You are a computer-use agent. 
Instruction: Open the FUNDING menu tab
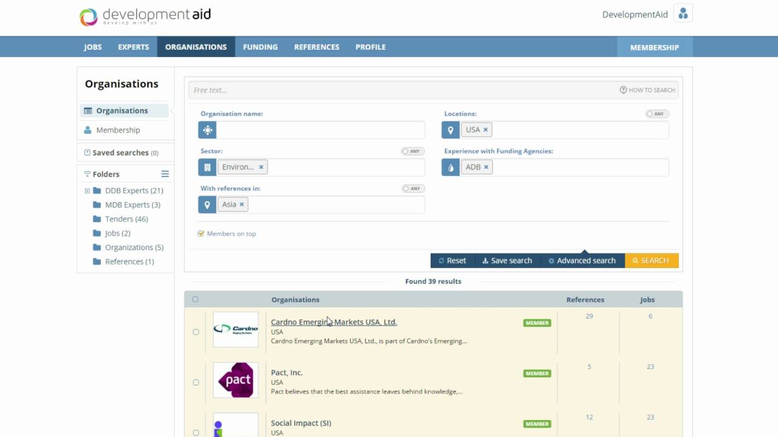point(260,47)
